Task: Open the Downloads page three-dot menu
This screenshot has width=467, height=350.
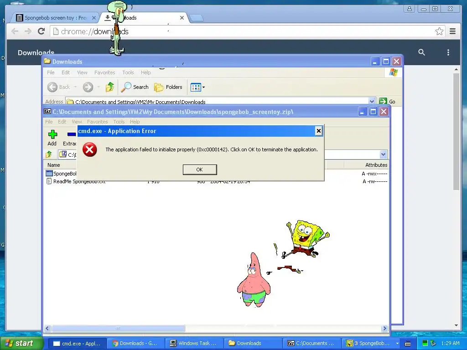Action: click(x=448, y=52)
